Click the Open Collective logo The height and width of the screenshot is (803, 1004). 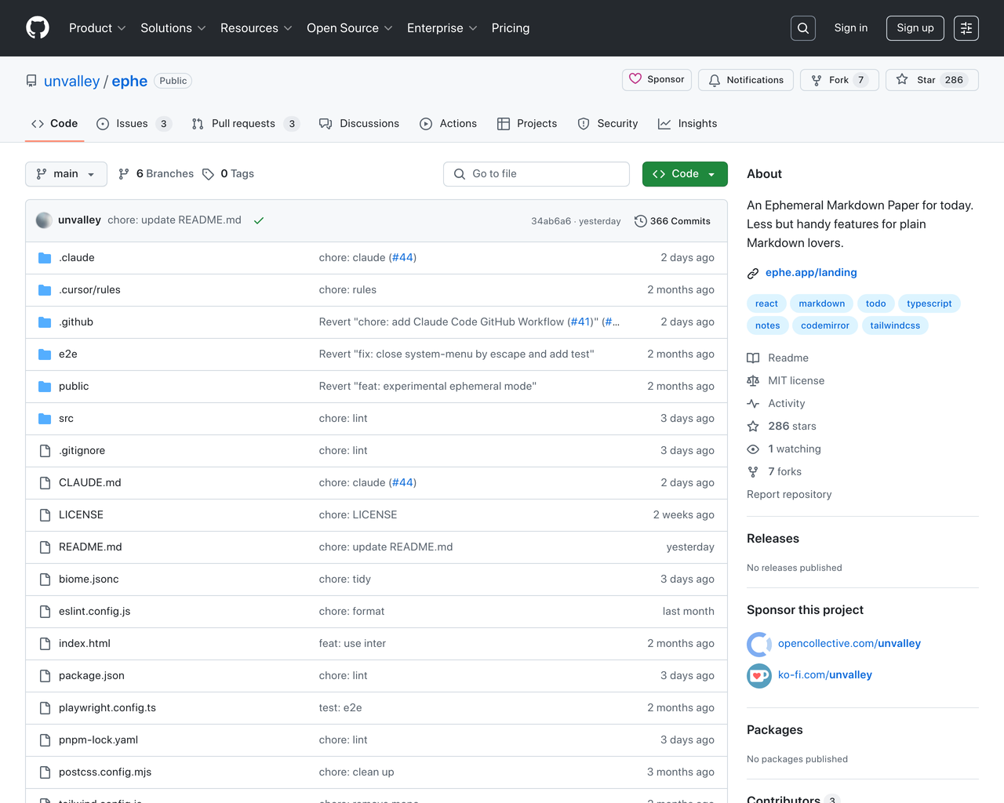(x=759, y=645)
